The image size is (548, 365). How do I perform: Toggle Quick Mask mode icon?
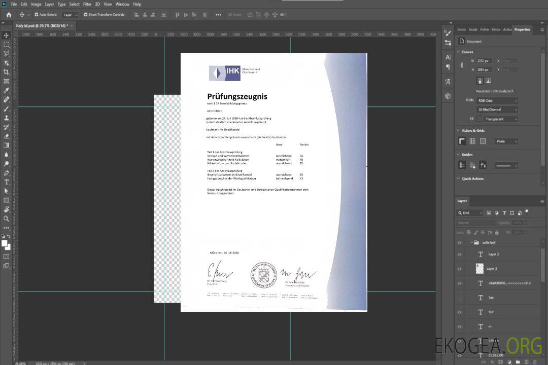coord(6,257)
